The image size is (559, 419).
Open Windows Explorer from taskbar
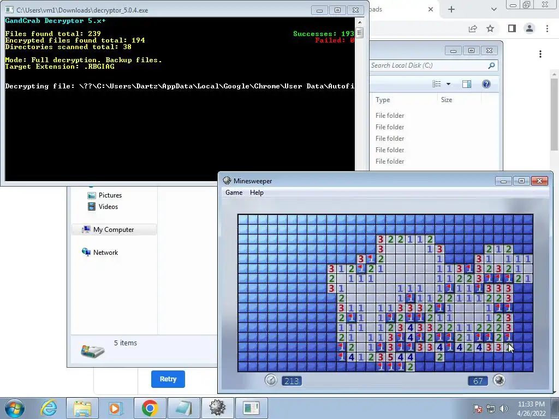pos(82,408)
